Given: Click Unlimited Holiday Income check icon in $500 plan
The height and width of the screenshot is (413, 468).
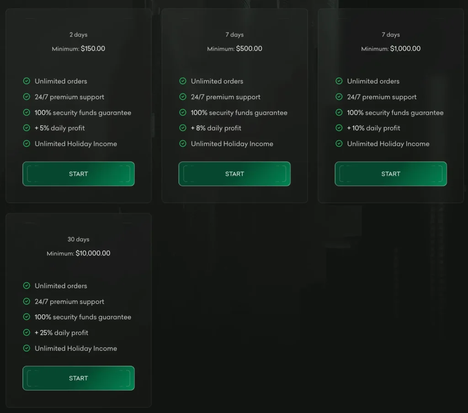Looking at the screenshot, I should point(183,143).
